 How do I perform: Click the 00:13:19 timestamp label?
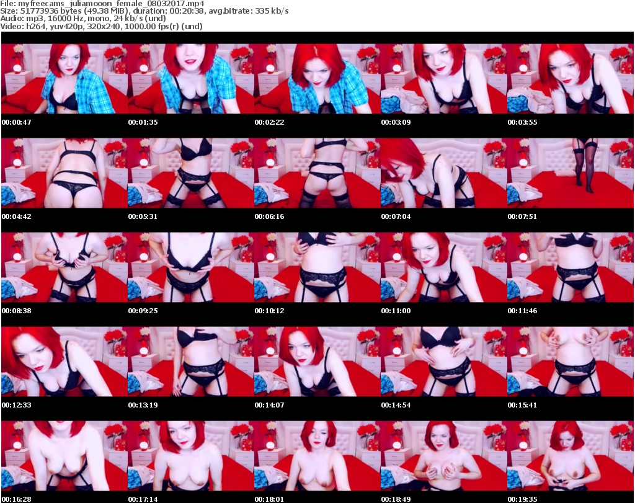(143, 405)
